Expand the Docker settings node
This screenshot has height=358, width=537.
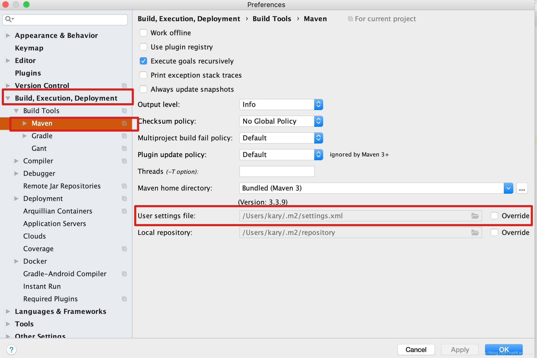pyautogui.click(x=16, y=261)
